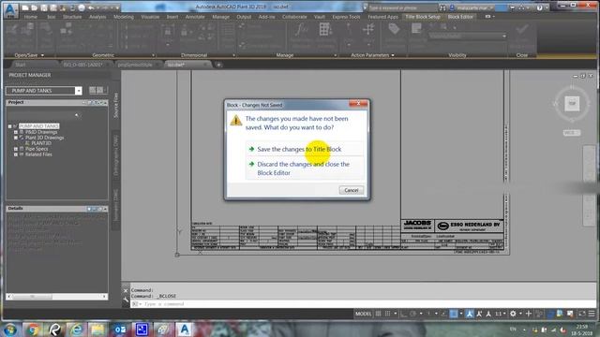Click the Details panel horizontal scrollbar
The width and height of the screenshot is (600, 337).
(x=56, y=297)
